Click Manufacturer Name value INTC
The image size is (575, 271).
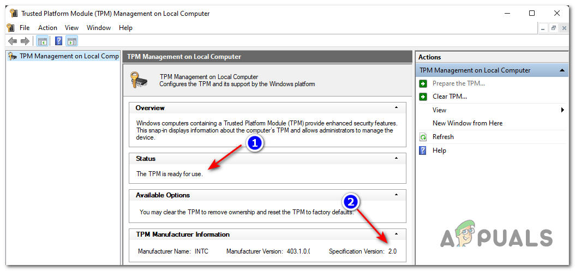point(202,251)
